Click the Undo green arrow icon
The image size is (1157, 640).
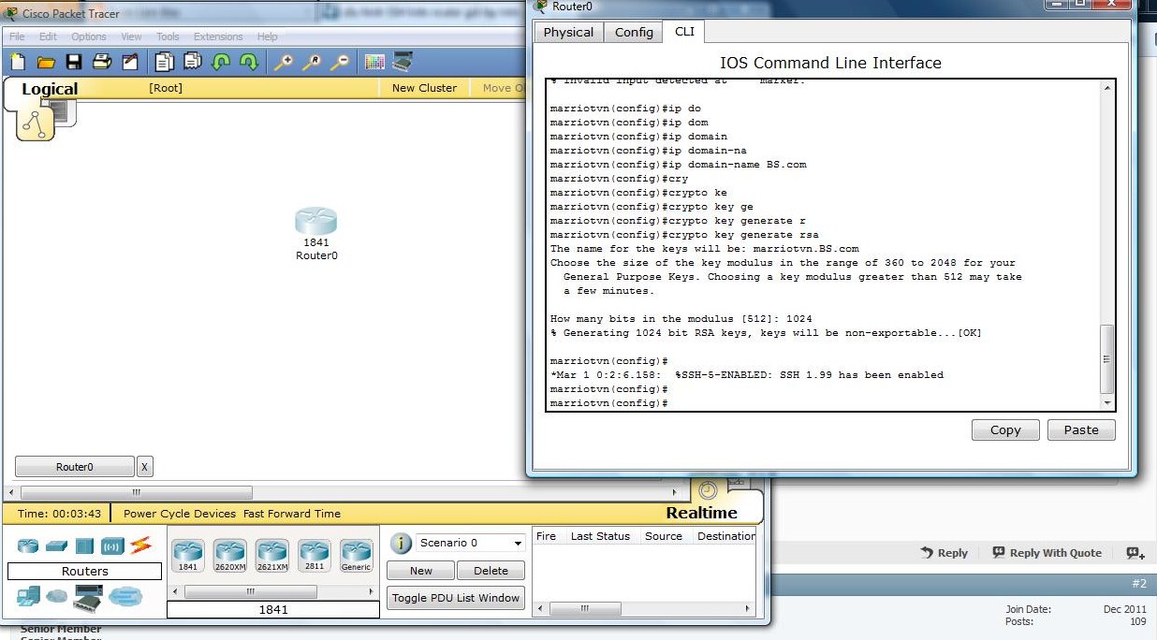click(x=221, y=62)
